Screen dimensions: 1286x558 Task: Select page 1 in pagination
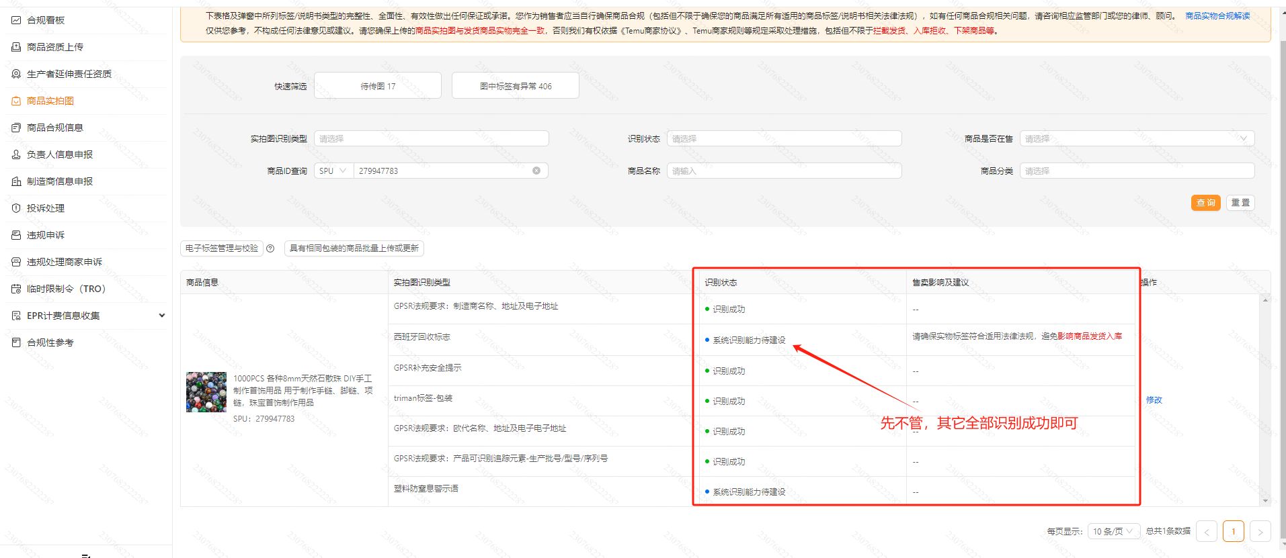click(1234, 531)
